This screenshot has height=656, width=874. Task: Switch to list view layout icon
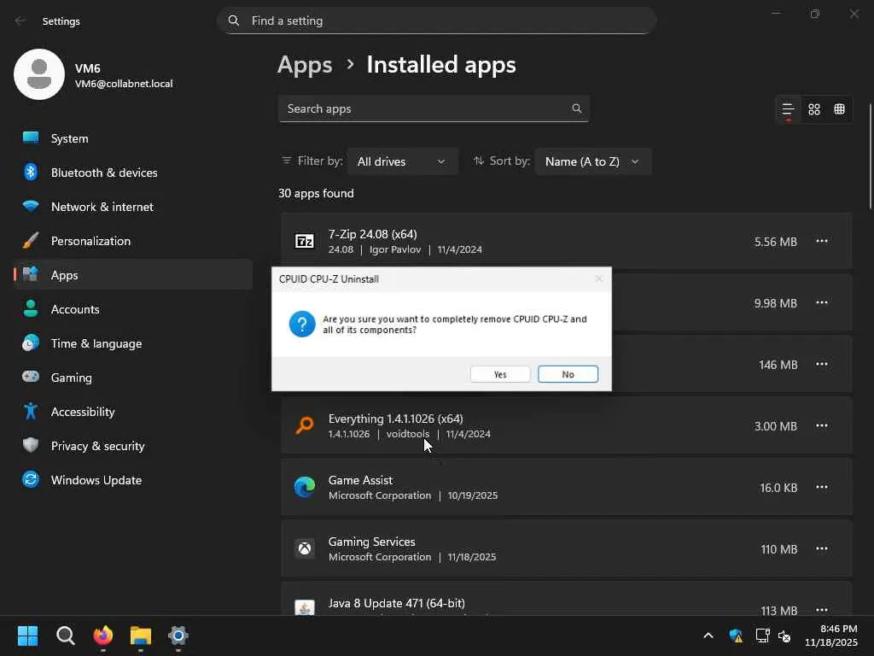(789, 109)
